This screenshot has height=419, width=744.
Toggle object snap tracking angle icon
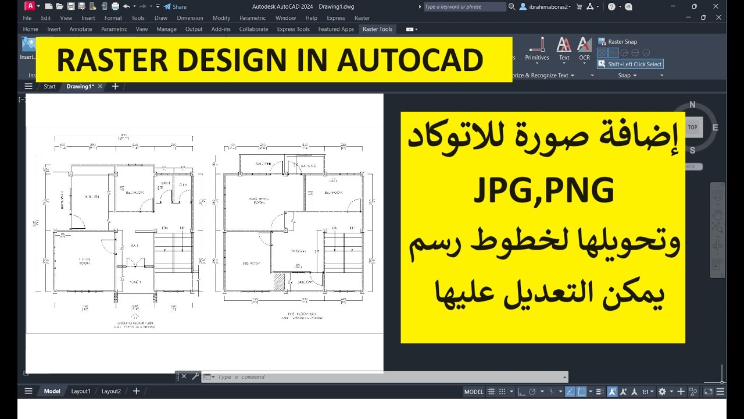[570, 392]
